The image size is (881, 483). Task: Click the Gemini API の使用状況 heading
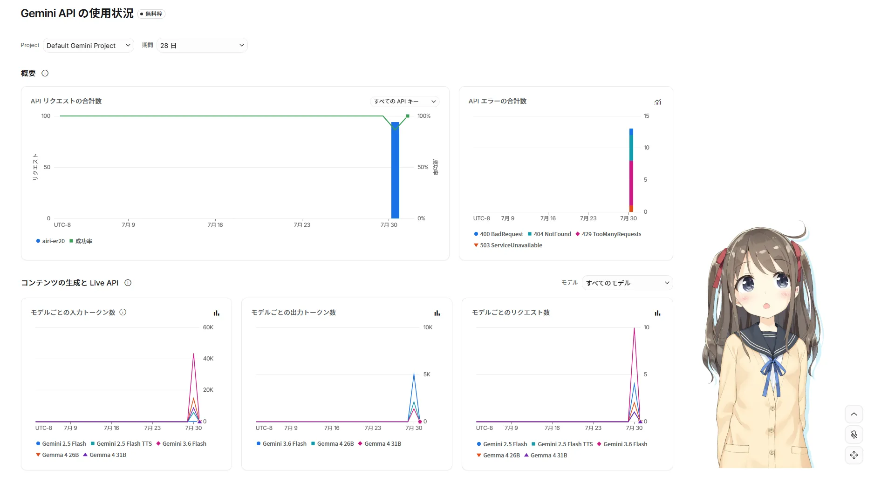pos(77,14)
